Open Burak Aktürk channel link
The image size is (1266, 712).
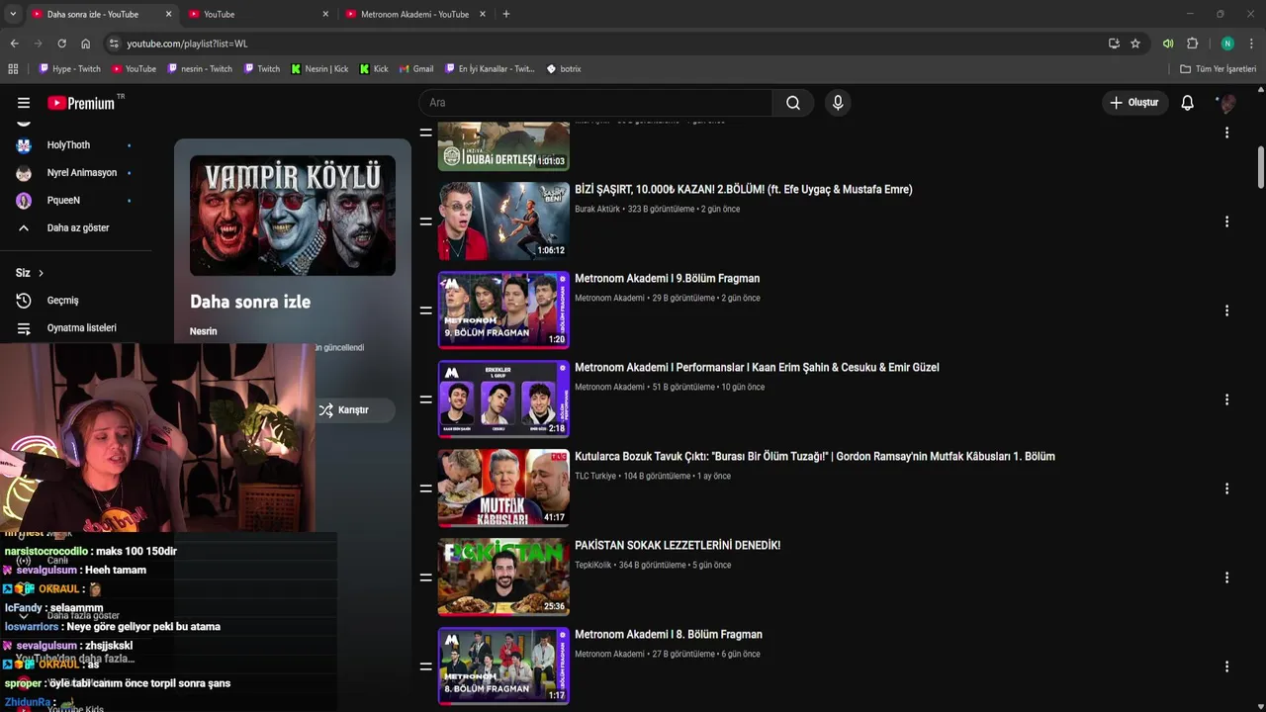pyautogui.click(x=597, y=209)
